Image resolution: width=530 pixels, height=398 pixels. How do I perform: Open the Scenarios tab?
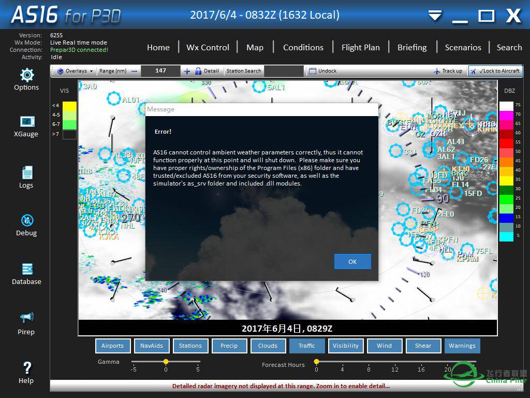[x=463, y=47]
